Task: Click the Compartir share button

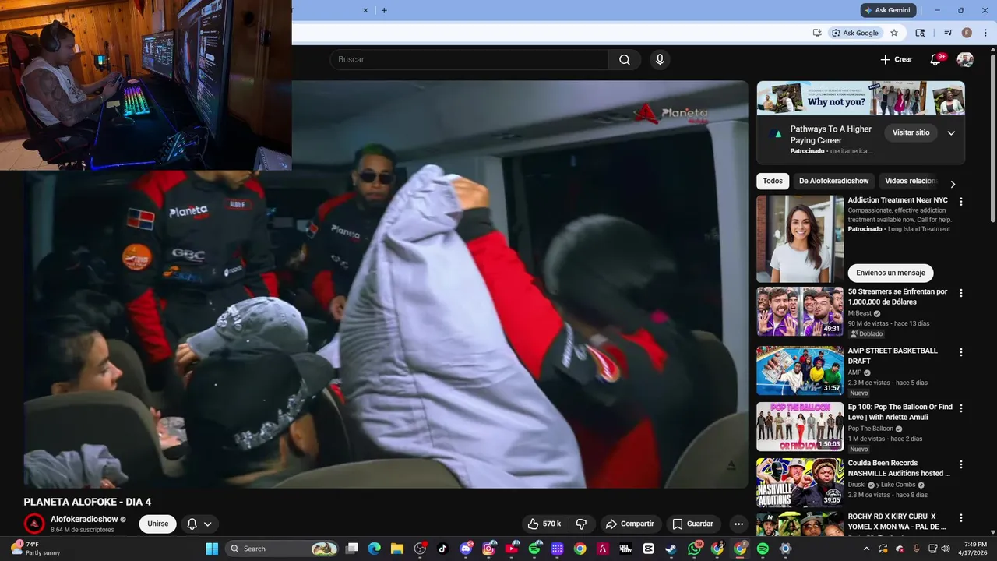Action: click(x=630, y=524)
